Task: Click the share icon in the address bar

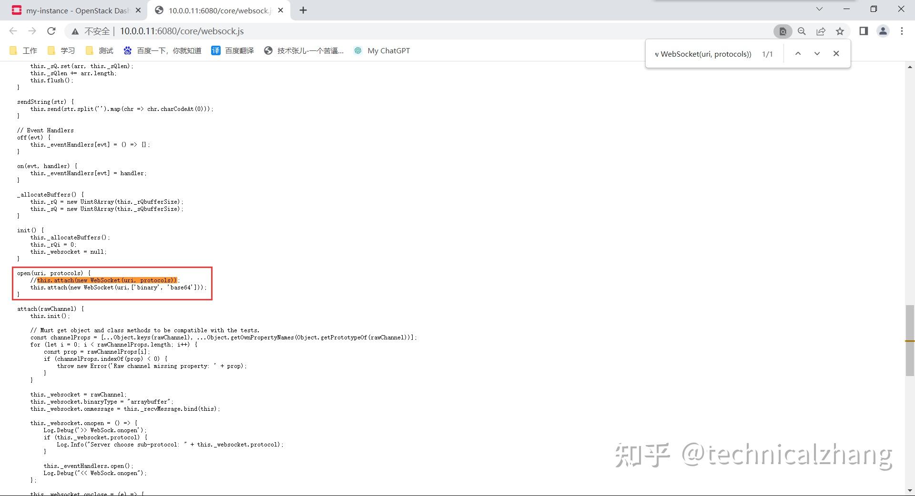Action: [821, 31]
